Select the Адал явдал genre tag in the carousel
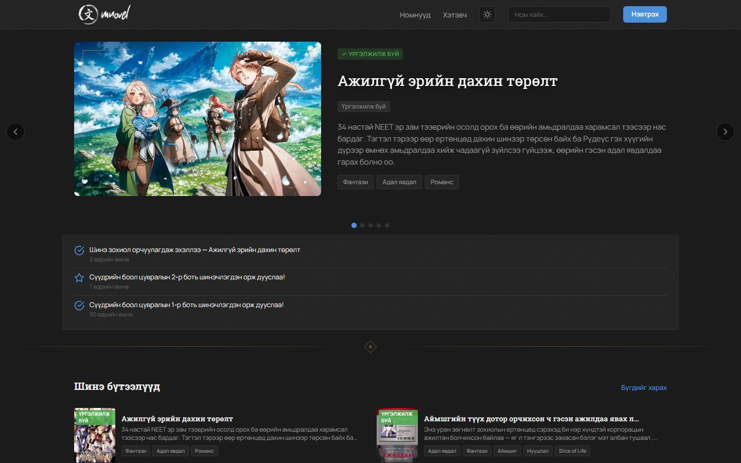 click(x=399, y=182)
